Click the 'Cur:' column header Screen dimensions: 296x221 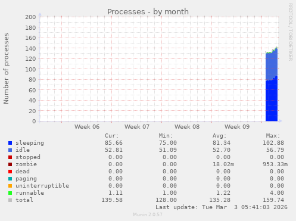112,136
